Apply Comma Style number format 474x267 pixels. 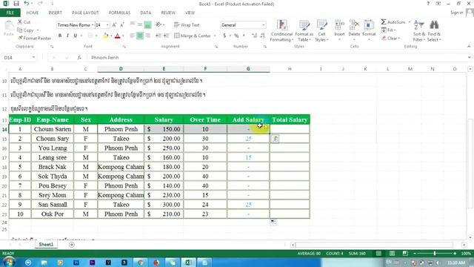click(244, 36)
